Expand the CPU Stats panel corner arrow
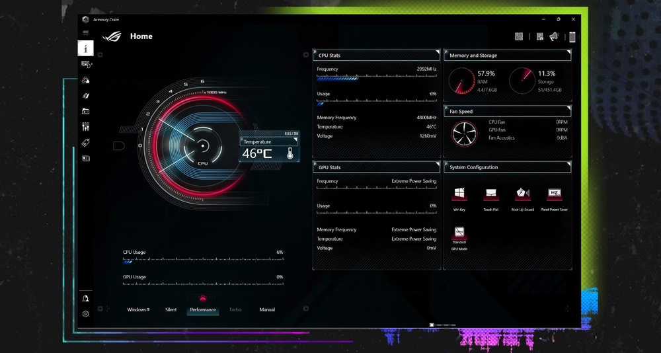Viewport: 661px width, 353px height. coord(437,52)
